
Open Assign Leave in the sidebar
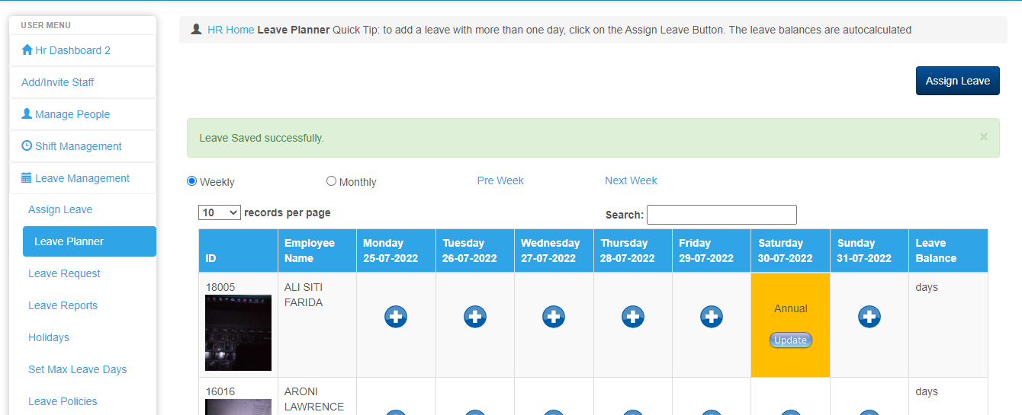pos(60,209)
